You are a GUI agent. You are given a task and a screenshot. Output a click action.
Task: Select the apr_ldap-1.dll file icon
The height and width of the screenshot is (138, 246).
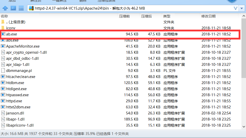point(3,65)
